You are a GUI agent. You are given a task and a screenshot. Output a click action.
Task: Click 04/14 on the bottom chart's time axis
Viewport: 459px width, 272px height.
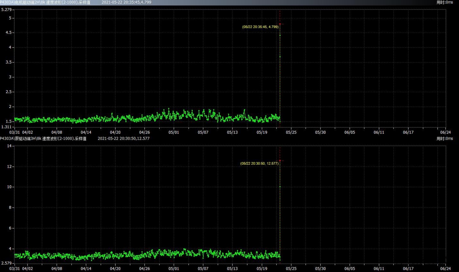click(x=86, y=268)
